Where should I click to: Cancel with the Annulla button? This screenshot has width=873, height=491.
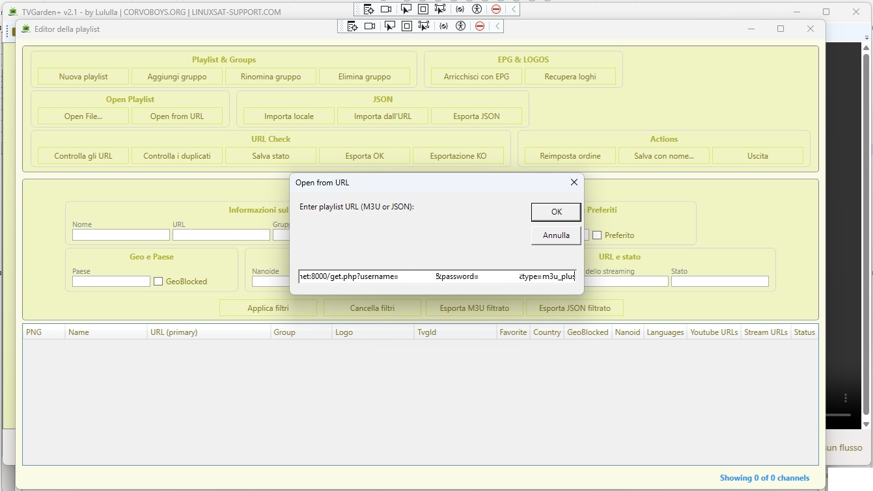[556, 235]
